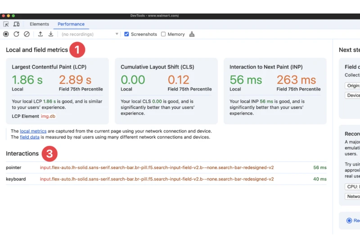Click the 56 ms pointer interaction duration
360x252 pixels.
coord(320,167)
